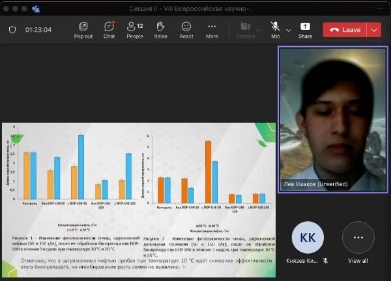Click the Share screen icon
Viewport: 391px width, 281px height.
pyautogui.click(x=305, y=29)
